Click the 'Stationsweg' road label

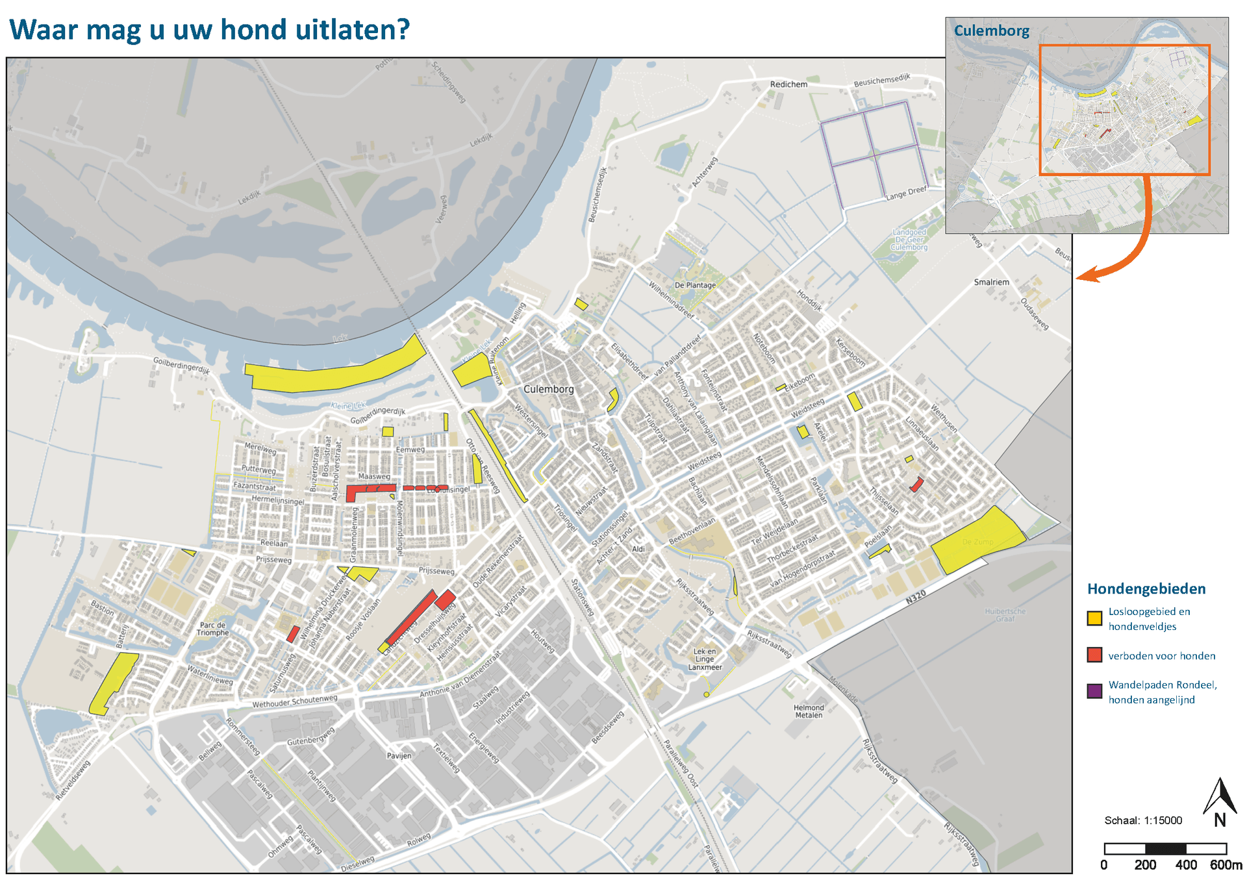[583, 598]
